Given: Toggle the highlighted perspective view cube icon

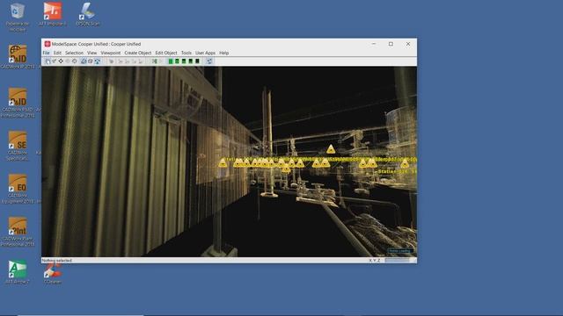Looking at the screenshot, I should click(84, 61).
